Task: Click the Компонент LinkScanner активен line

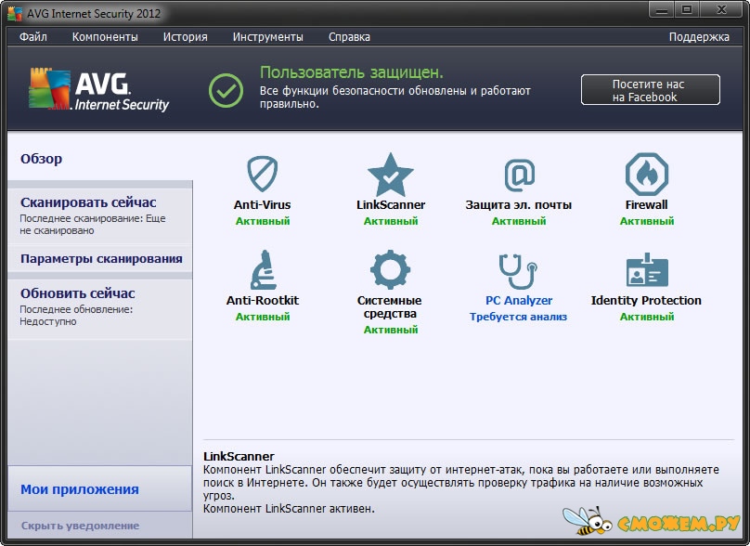Action: [x=289, y=509]
